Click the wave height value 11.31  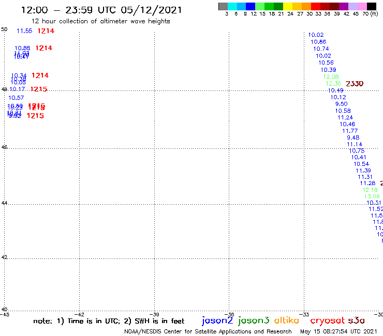365,177
